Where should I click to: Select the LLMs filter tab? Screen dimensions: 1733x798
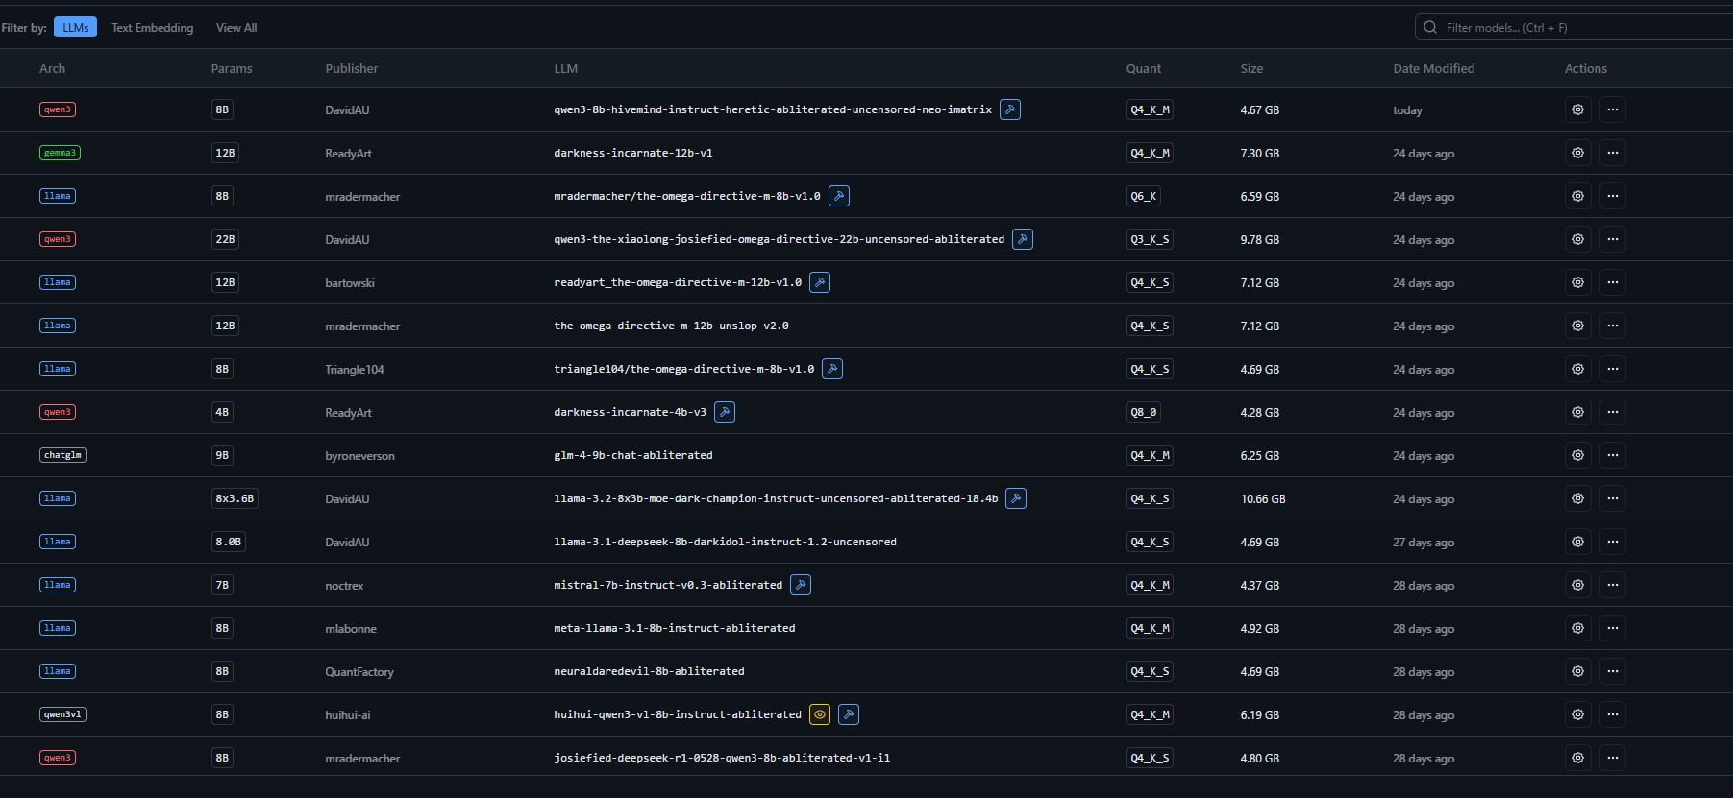pos(76,28)
